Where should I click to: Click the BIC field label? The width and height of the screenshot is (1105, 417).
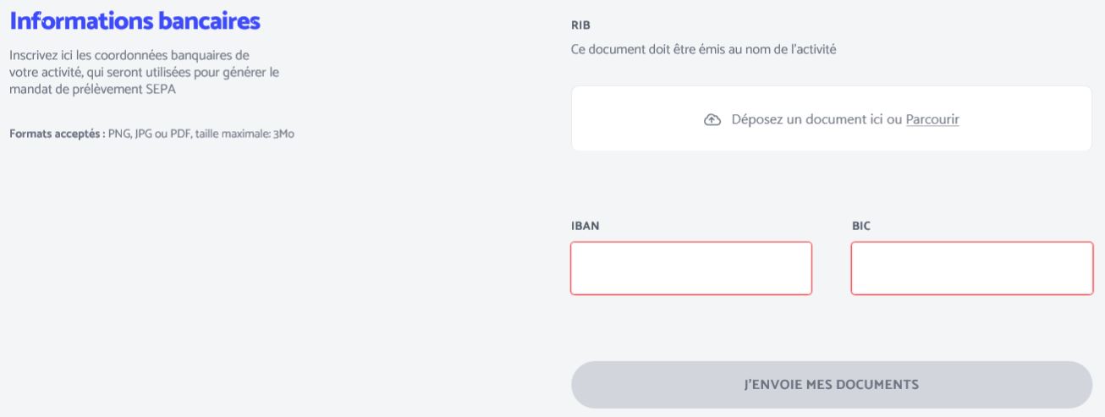click(860, 227)
